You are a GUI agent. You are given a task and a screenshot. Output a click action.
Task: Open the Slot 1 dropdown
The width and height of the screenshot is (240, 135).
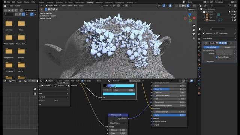click(x=101, y=81)
